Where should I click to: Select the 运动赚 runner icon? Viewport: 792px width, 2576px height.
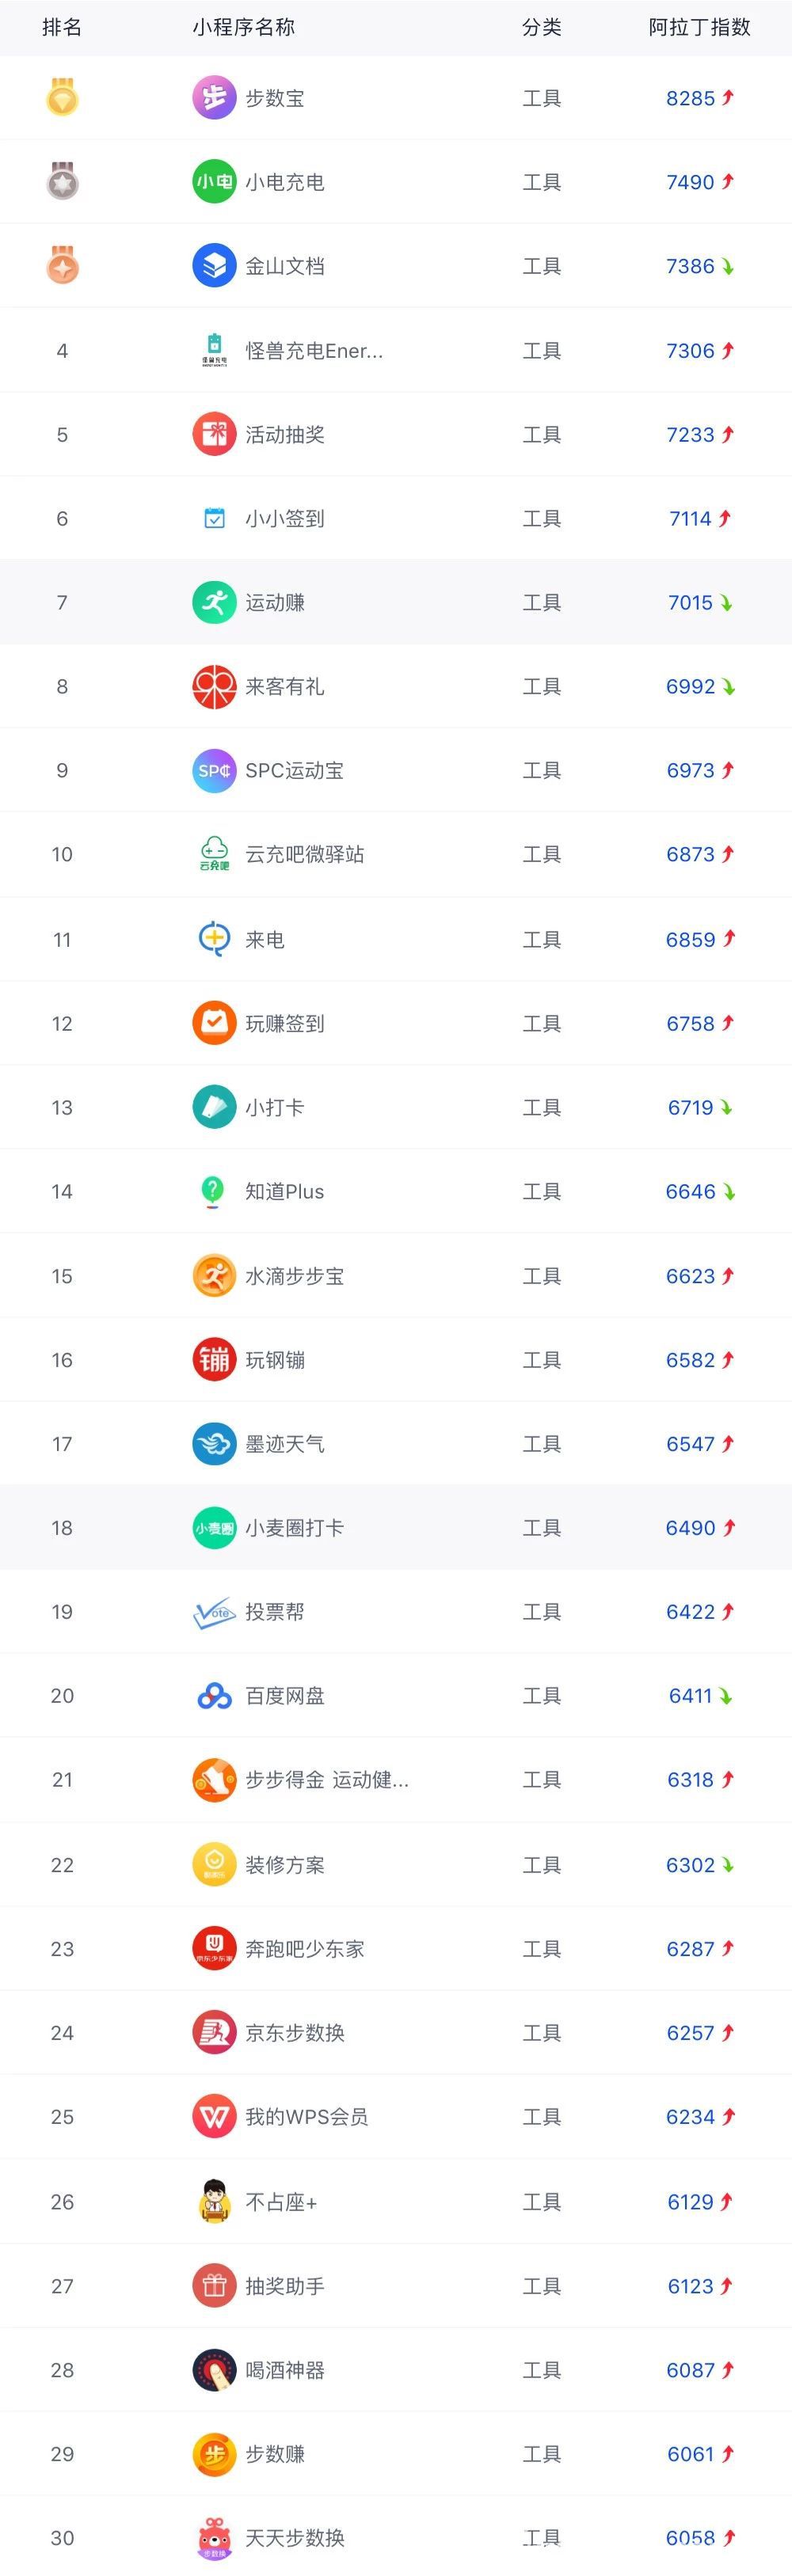pos(214,603)
